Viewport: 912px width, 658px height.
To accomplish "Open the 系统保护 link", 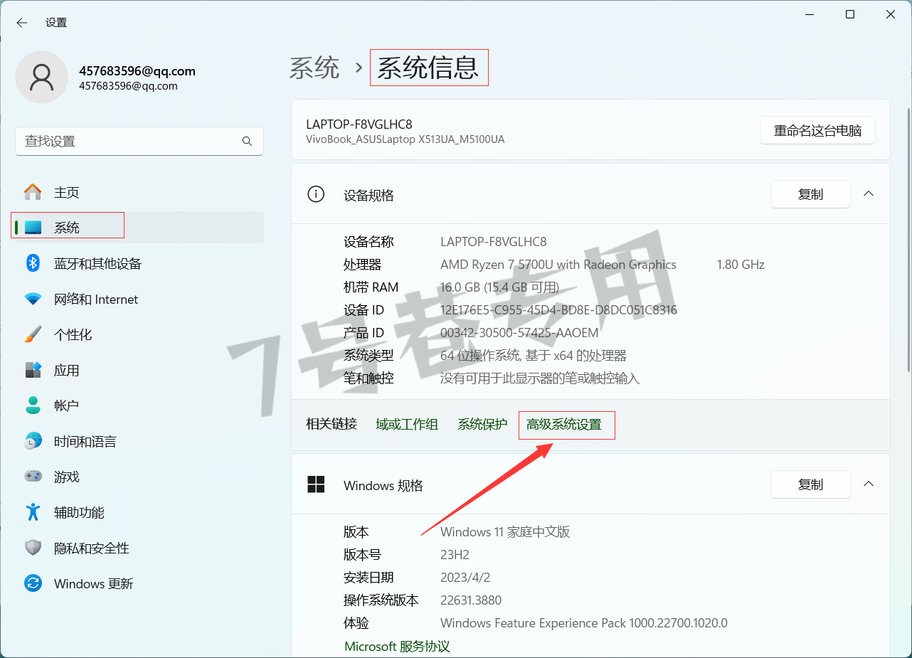I will click(482, 425).
